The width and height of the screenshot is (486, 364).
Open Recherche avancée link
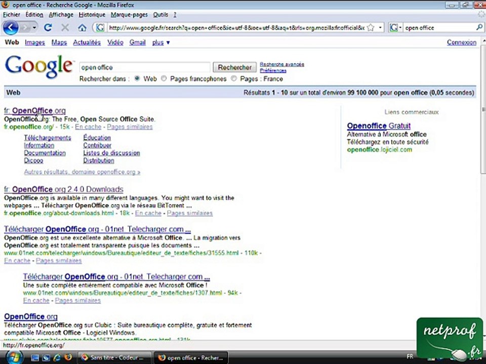pyautogui.click(x=282, y=64)
